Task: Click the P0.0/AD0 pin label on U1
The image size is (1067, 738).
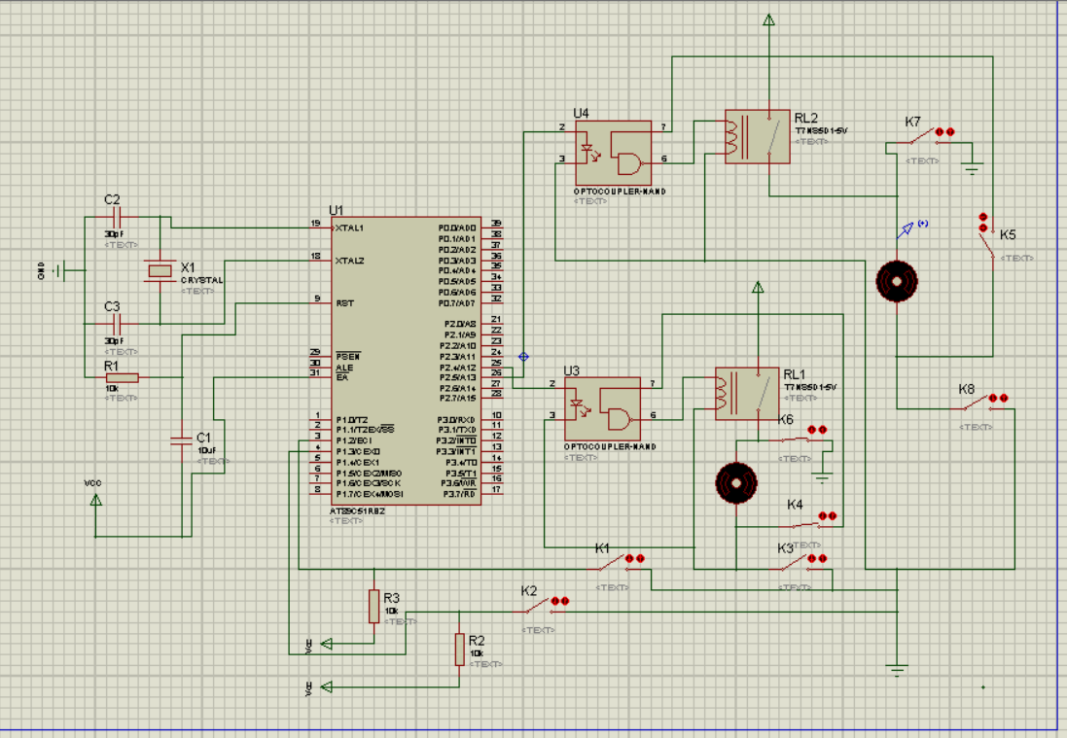Action: click(x=457, y=228)
